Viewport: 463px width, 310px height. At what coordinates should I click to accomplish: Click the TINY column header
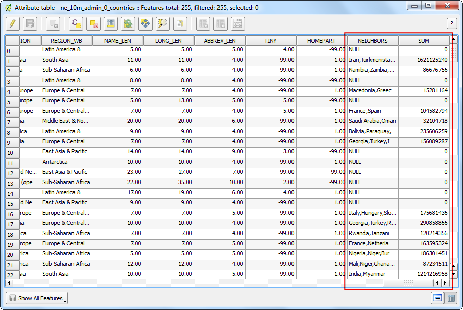[271, 41]
